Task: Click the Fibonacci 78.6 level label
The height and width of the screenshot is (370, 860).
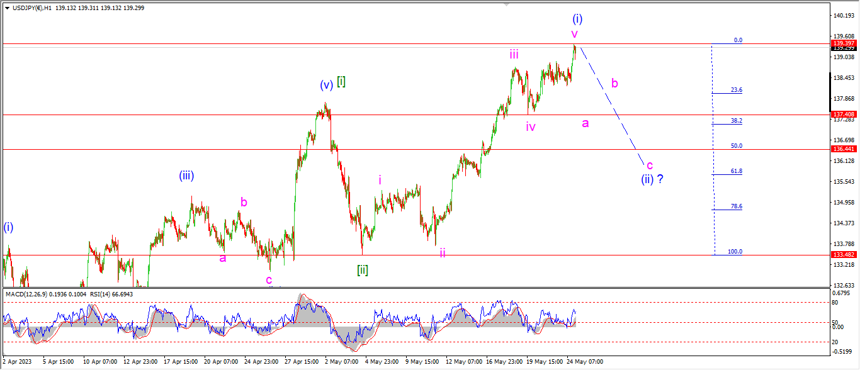Action: tap(736, 206)
